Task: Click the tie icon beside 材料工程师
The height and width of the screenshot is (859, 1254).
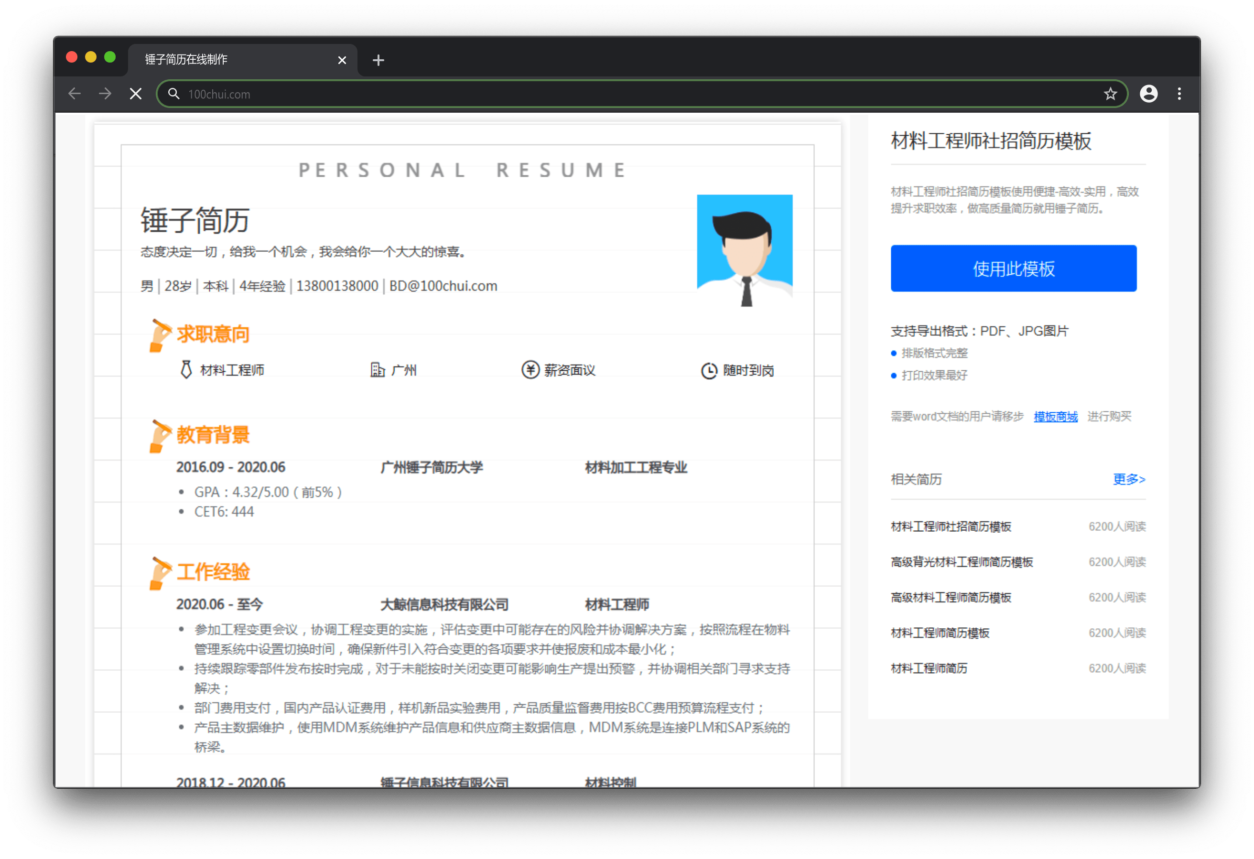Action: point(186,370)
